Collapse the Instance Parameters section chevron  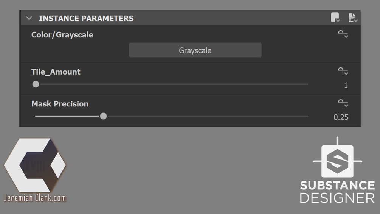29,18
